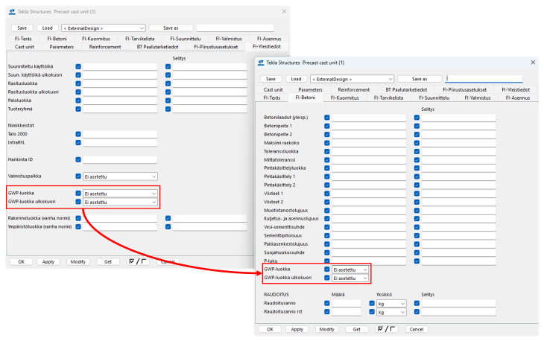This screenshot has width=544, height=341.
Task: Toggle the Pakkasenkestolujuus checkbox
Action: [x=327, y=244]
